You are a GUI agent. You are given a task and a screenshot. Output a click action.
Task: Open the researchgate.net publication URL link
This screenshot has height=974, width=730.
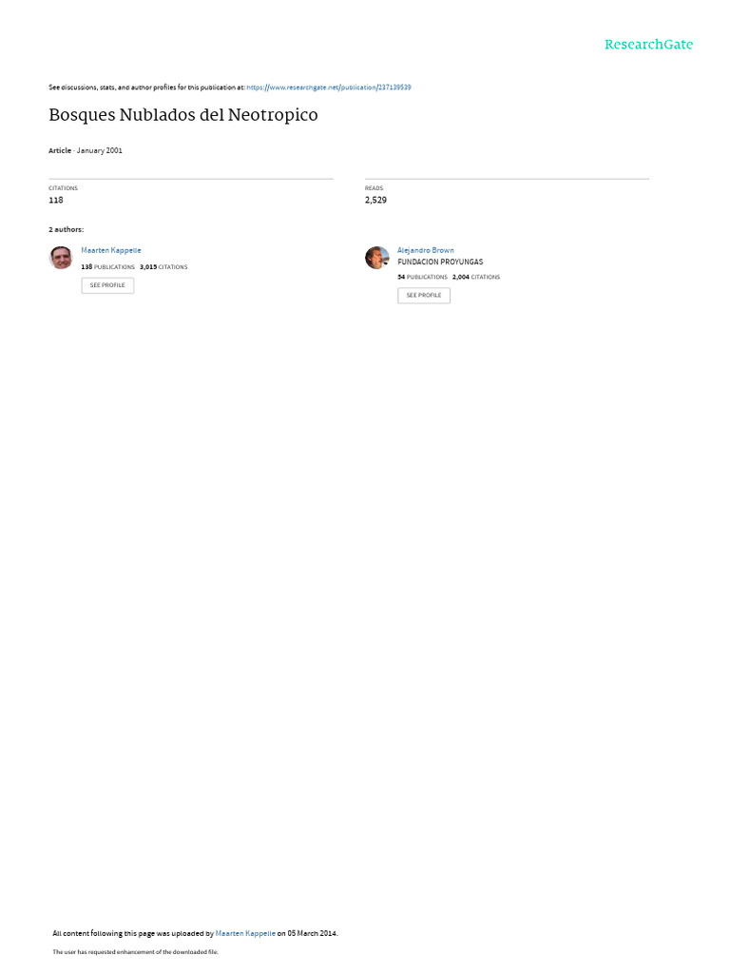click(x=328, y=88)
